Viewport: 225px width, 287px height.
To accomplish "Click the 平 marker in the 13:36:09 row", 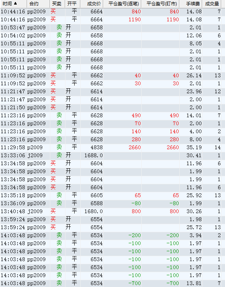I will [74, 203].
